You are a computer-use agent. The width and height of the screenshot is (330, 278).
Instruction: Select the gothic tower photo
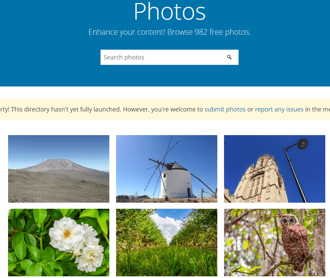(274, 169)
